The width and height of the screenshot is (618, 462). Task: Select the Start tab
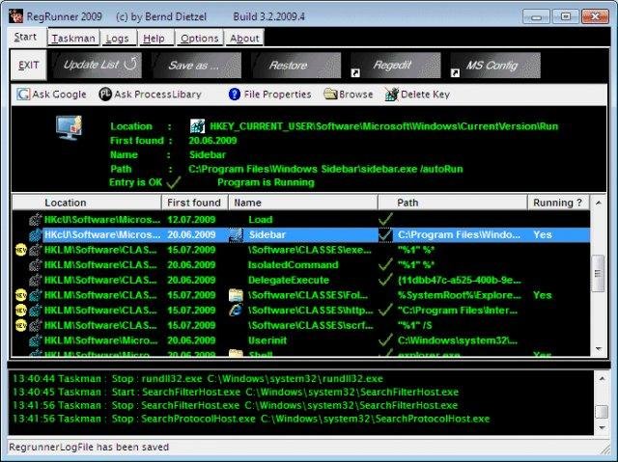tap(26, 37)
